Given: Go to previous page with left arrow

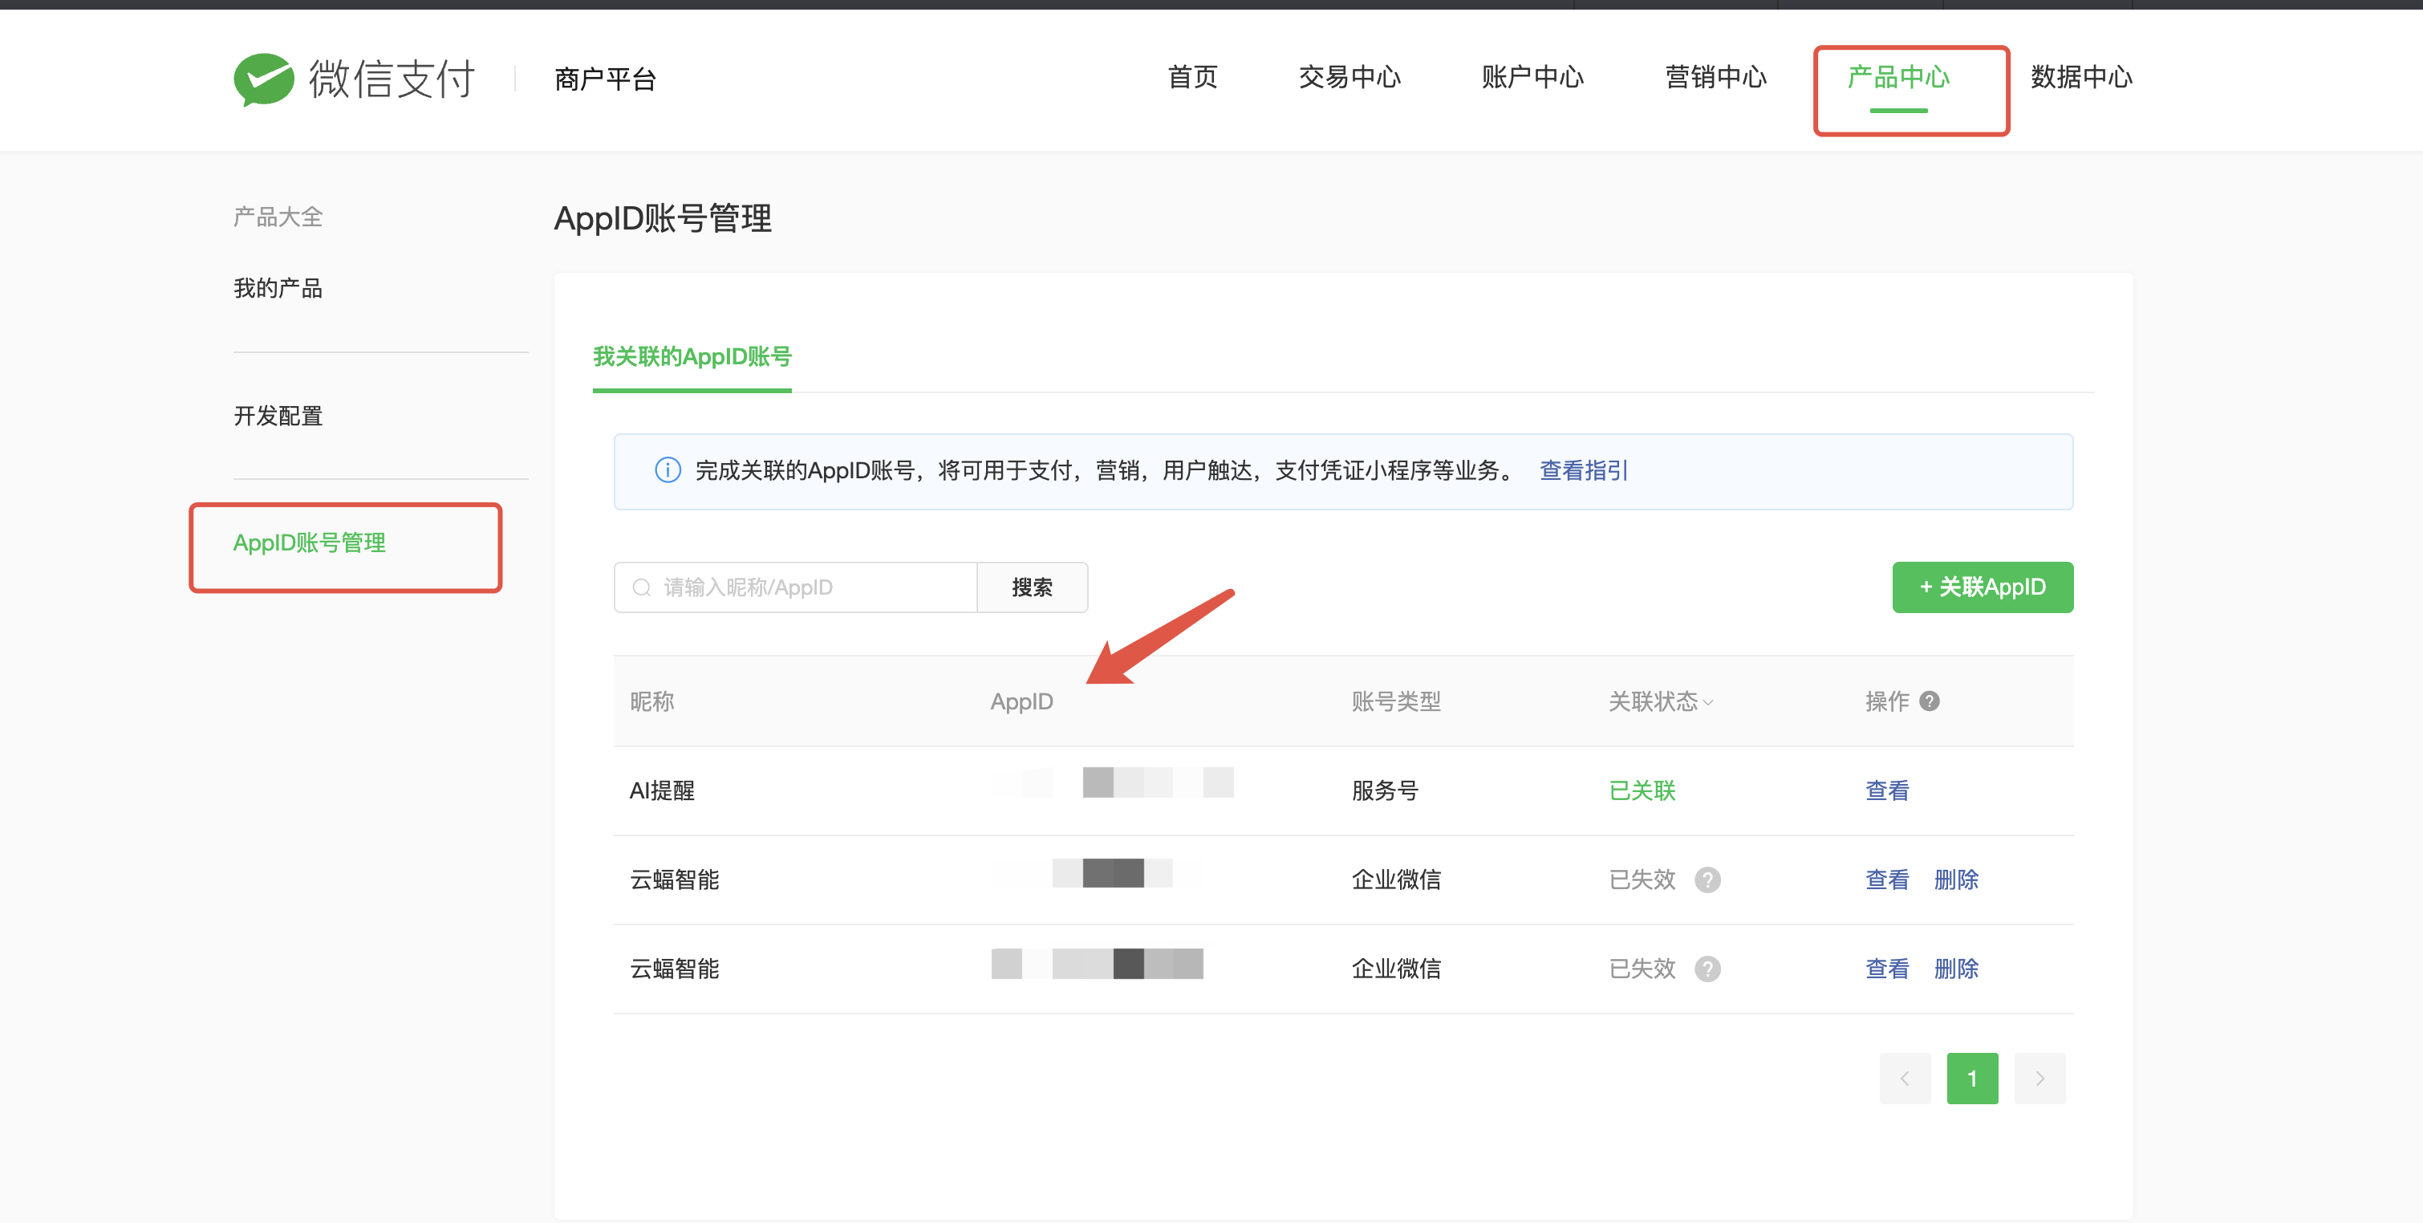Looking at the screenshot, I should point(1905,1078).
